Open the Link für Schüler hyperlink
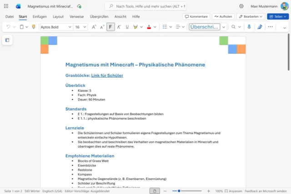 [x=107, y=75]
